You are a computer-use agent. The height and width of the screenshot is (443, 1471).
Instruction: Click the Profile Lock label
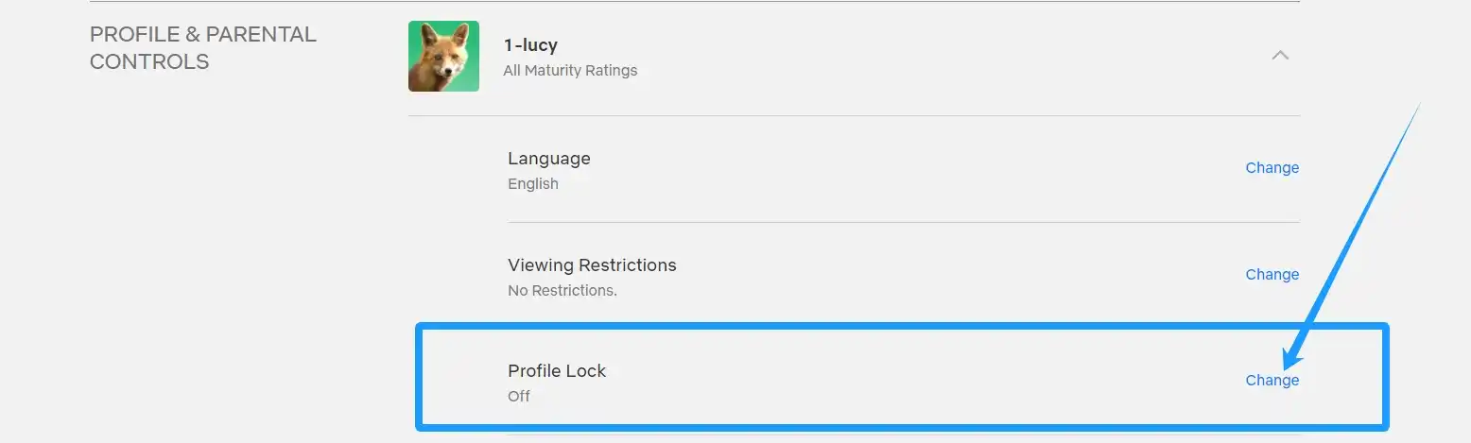click(x=557, y=370)
